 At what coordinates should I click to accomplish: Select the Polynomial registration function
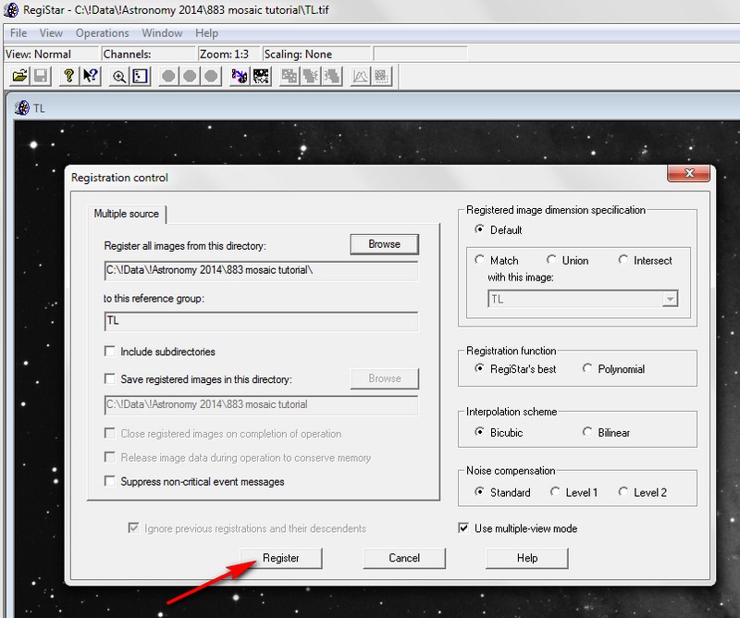tap(588, 369)
